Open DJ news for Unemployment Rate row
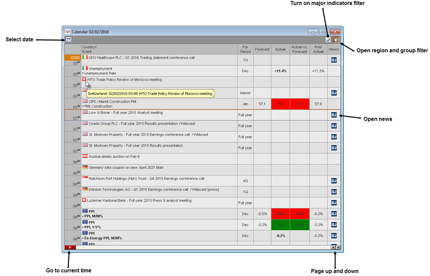This screenshot has height=276, width=430. [334, 71]
